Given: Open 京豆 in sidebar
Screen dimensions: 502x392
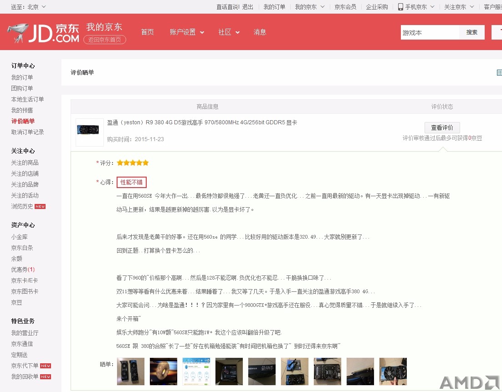Looking at the screenshot, I should point(16,302).
